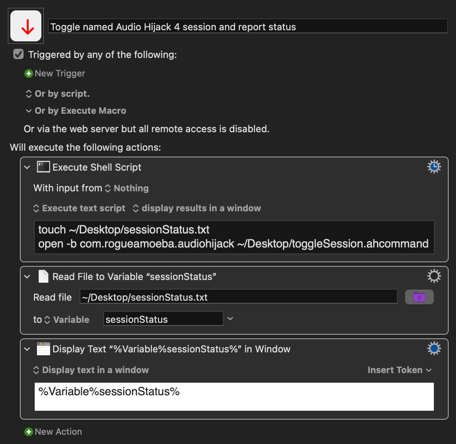Image resolution: width=456 pixels, height=444 pixels.
Task: Open the 'Display text in a window' popup
Action: [x=91, y=370]
